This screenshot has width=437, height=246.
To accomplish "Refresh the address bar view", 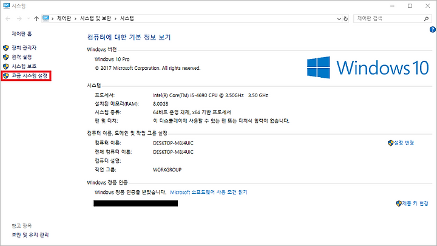I will (x=346, y=19).
